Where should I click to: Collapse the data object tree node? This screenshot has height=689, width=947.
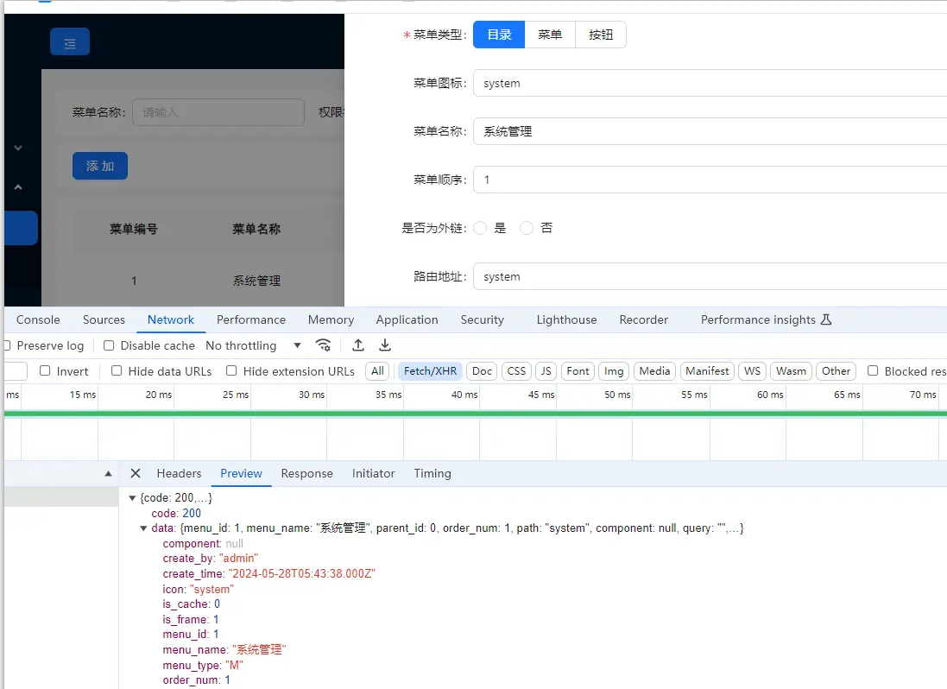point(144,528)
